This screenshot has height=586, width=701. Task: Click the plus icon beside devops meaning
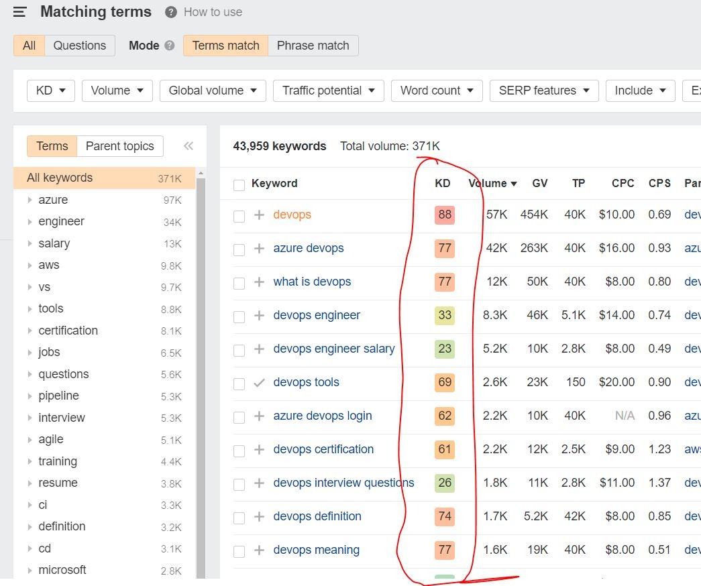pyautogui.click(x=258, y=550)
